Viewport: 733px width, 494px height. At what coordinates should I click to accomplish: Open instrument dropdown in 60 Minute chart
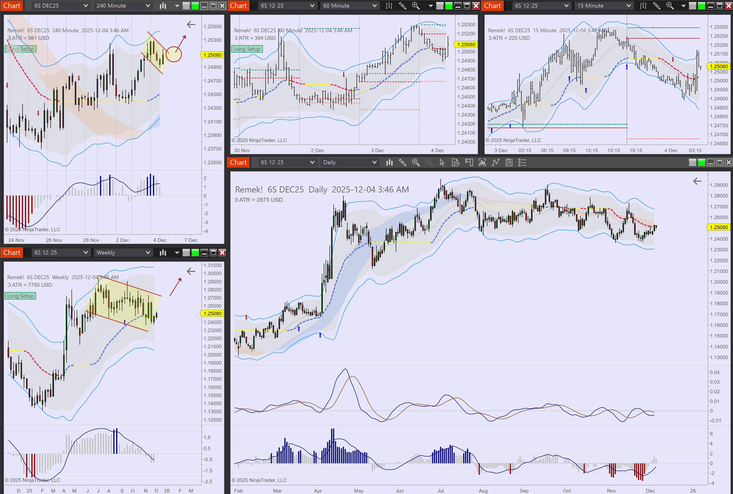click(287, 6)
